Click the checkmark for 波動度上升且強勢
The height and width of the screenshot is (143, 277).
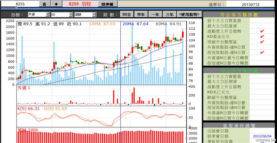pyautogui.click(x=262, y=31)
